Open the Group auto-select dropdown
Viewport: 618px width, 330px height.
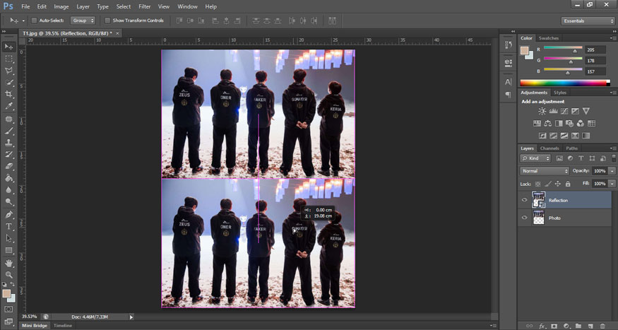[82, 20]
